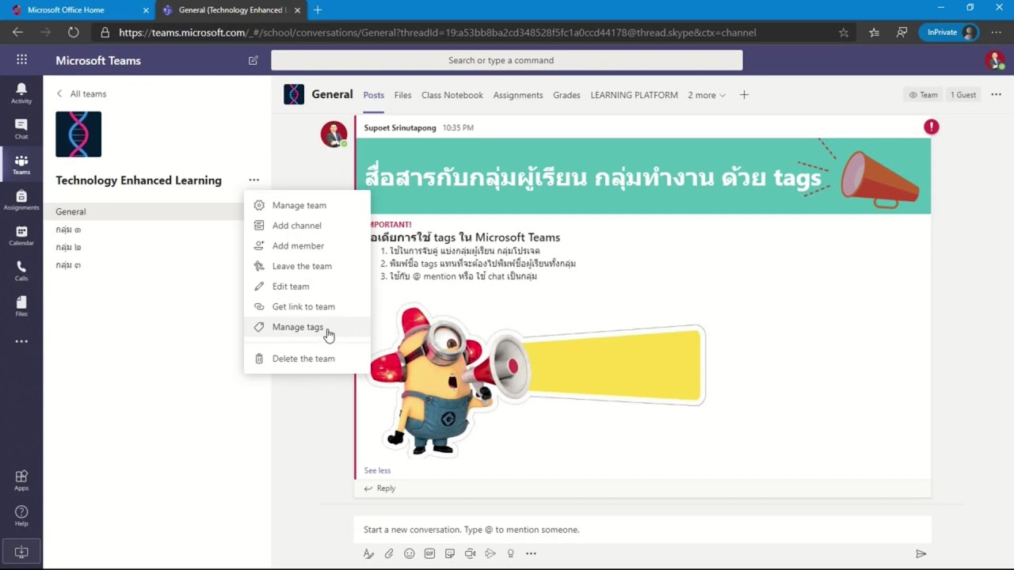Click the team DNA logo picture
Viewport: 1014px width, 570px height.
pos(78,135)
